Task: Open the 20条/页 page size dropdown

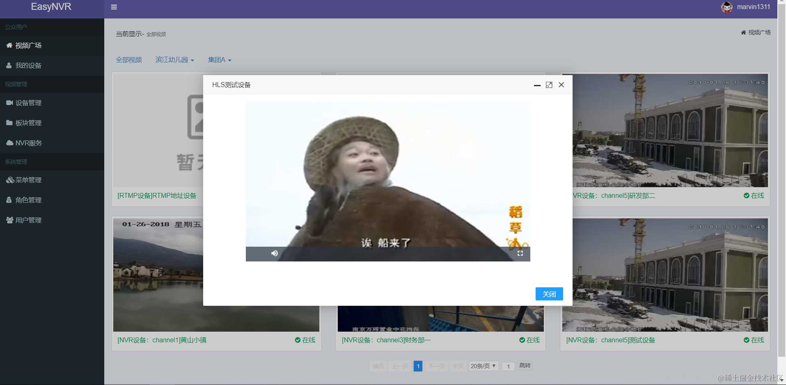Action: [484, 366]
